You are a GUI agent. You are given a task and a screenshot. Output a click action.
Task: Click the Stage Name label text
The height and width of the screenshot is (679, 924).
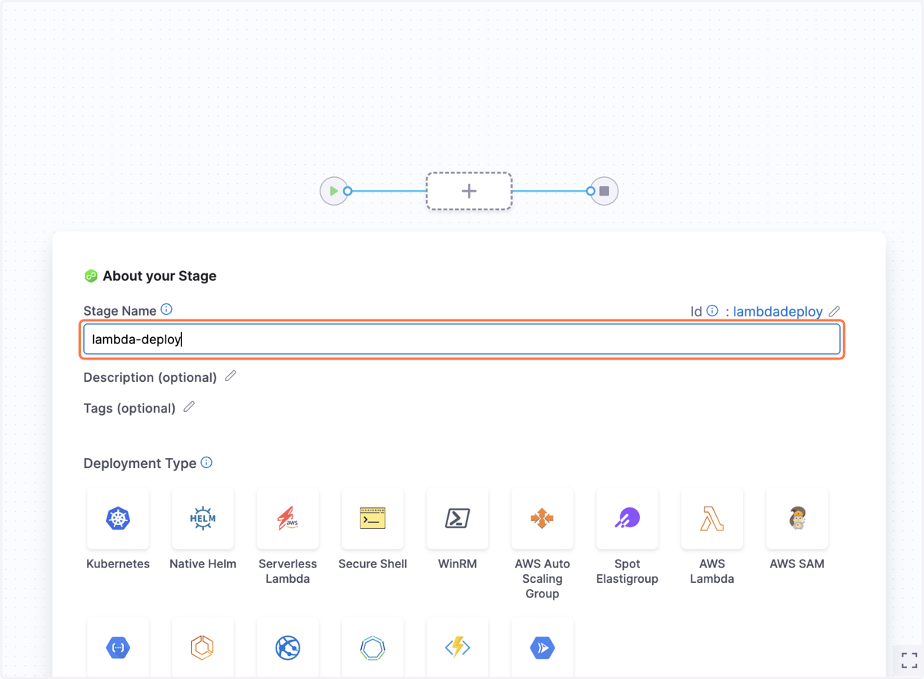click(119, 311)
